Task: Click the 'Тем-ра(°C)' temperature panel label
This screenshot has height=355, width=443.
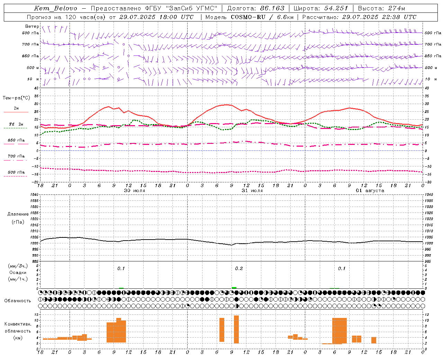Action: tap(16, 98)
